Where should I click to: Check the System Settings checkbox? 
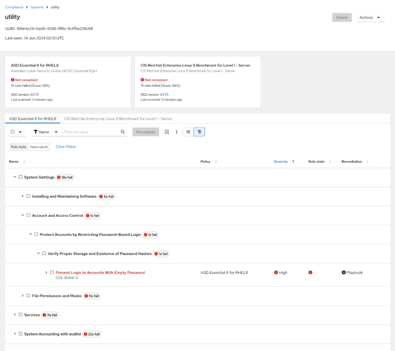click(21, 177)
